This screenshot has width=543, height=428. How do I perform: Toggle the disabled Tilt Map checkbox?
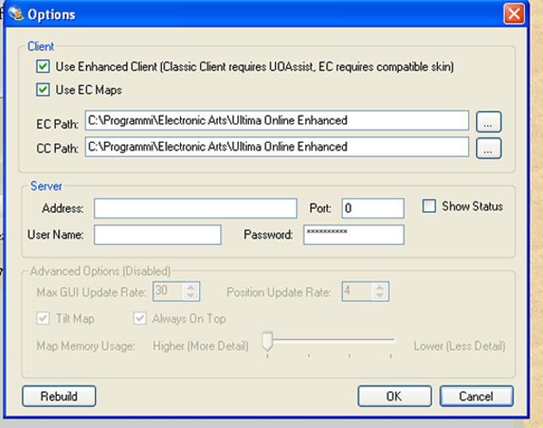[43, 318]
